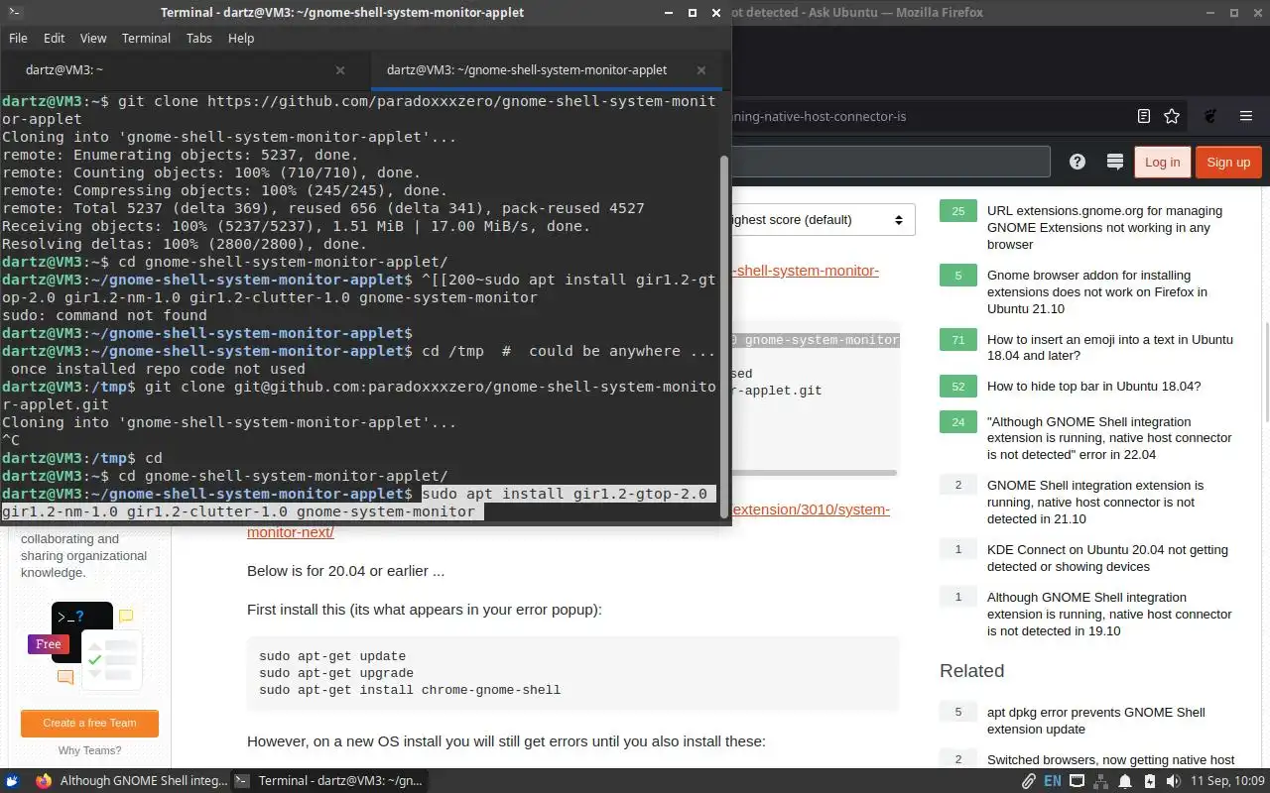Open the applications menu in the taskbar

point(13,780)
